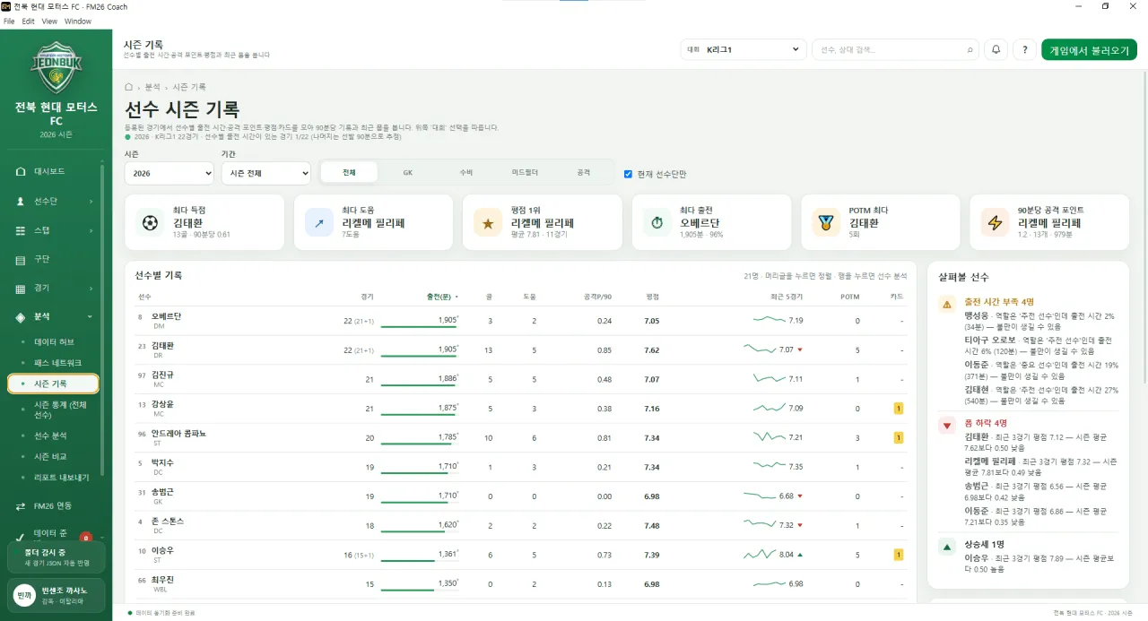Click the yellow card badge in 김상윤 row
This screenshot has width=1148, height=621.
click(x=898, y=409)
